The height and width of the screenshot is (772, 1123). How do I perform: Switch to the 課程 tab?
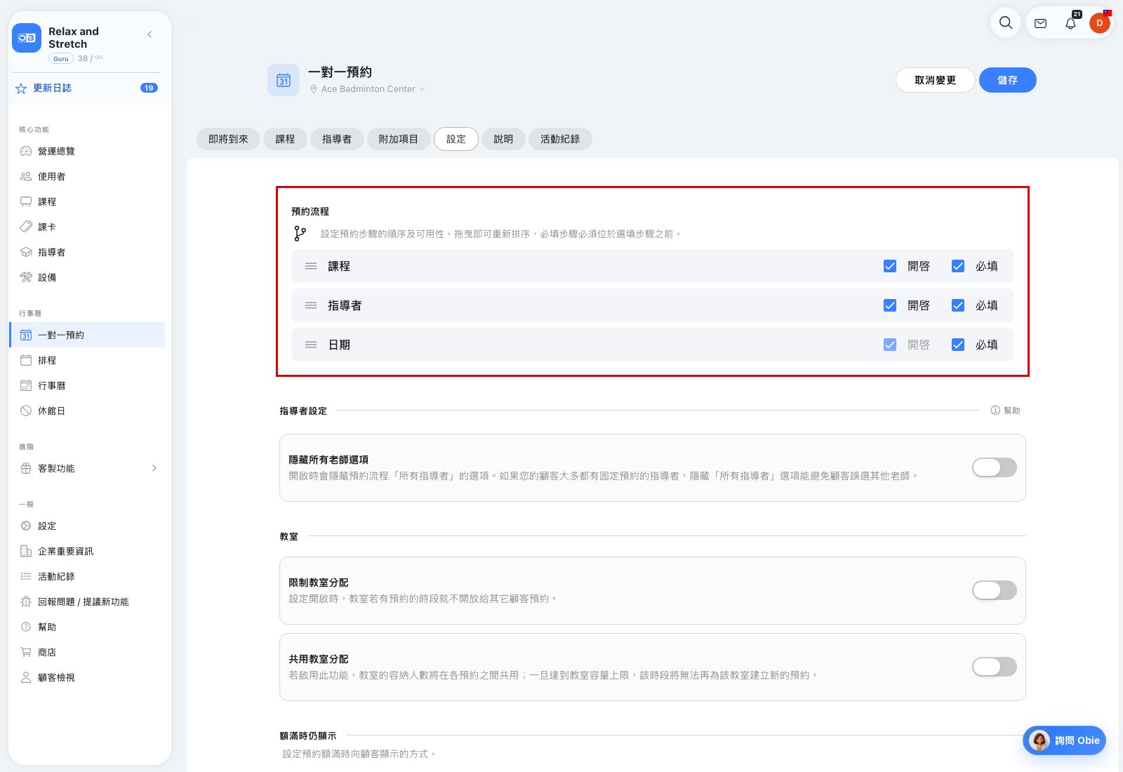pyautogui.click(x=285, y=139)
